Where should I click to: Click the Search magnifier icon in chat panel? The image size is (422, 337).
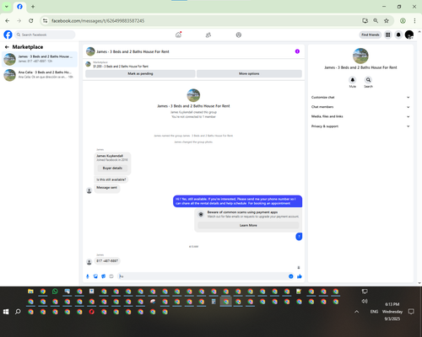click(368, 80)
